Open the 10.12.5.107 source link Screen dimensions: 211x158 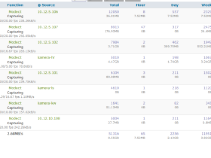point(48,27)
